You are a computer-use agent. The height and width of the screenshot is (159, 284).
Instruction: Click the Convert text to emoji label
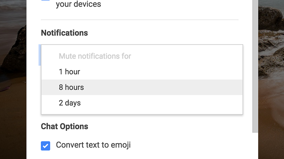pyautogui.click(x=93, y=145)
